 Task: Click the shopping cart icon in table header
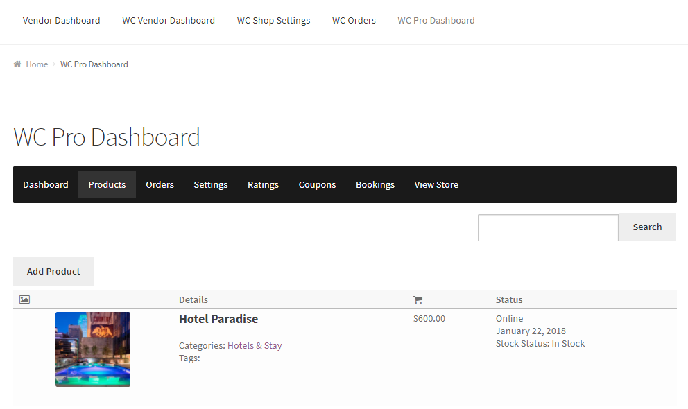tap(418, 299)
